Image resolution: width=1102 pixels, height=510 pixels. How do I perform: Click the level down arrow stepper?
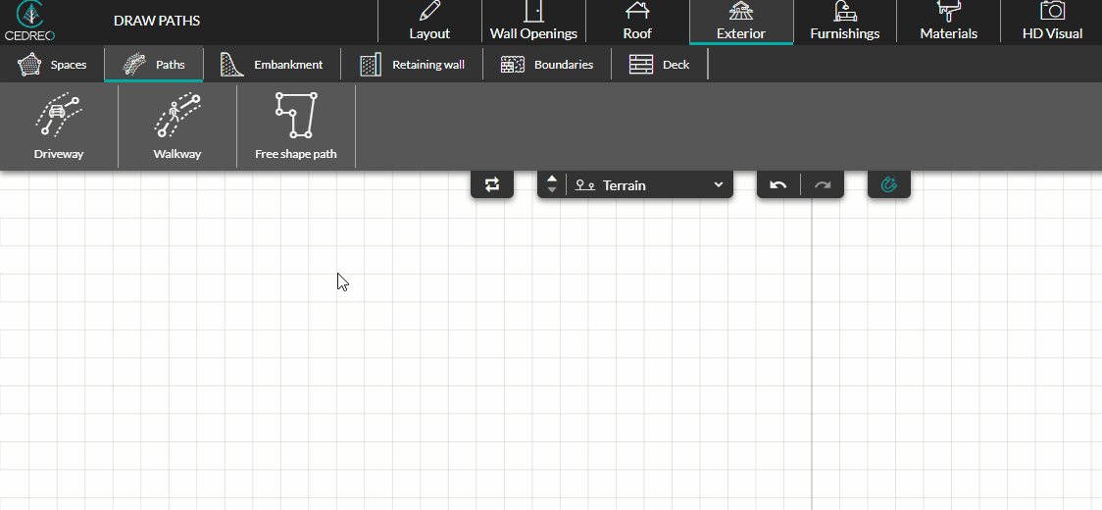(552, 190)
